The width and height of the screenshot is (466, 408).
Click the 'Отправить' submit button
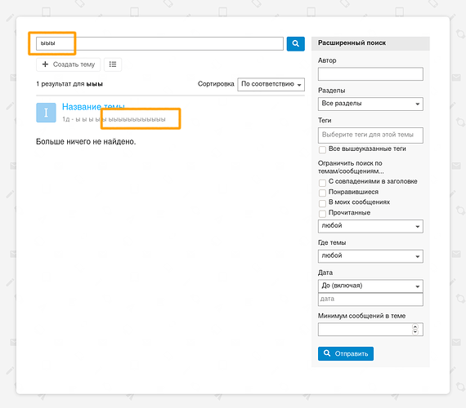coord(346,353)
